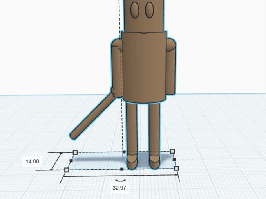Select the arm holding the cane
This screenshot has height=199, width=266.
pos(117,68)
